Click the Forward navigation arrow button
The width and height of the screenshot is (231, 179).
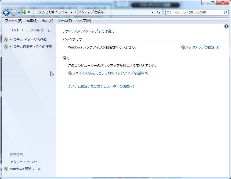[14, 13]
